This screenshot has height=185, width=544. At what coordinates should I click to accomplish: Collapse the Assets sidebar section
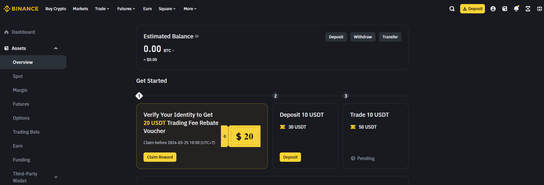point(56,48)
